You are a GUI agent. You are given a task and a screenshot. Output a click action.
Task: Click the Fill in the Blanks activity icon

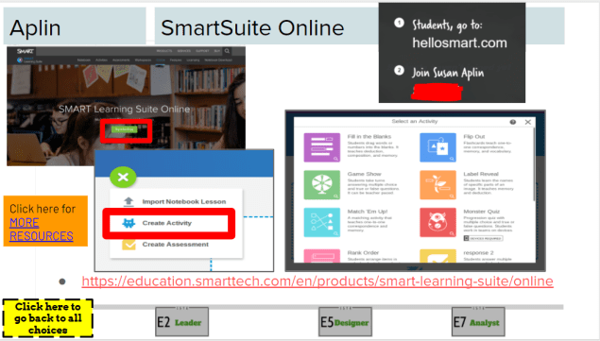pos(322,147)
